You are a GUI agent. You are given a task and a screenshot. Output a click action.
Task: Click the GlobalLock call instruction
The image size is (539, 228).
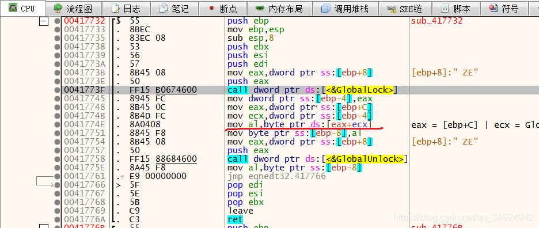click(x=312, y=90)
